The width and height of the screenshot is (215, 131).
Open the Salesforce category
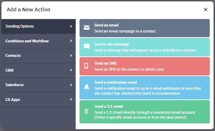pyautogui.click(x=39, y=85)
